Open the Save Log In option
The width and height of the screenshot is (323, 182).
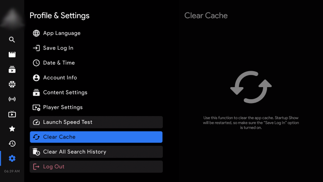coord(58,48)
